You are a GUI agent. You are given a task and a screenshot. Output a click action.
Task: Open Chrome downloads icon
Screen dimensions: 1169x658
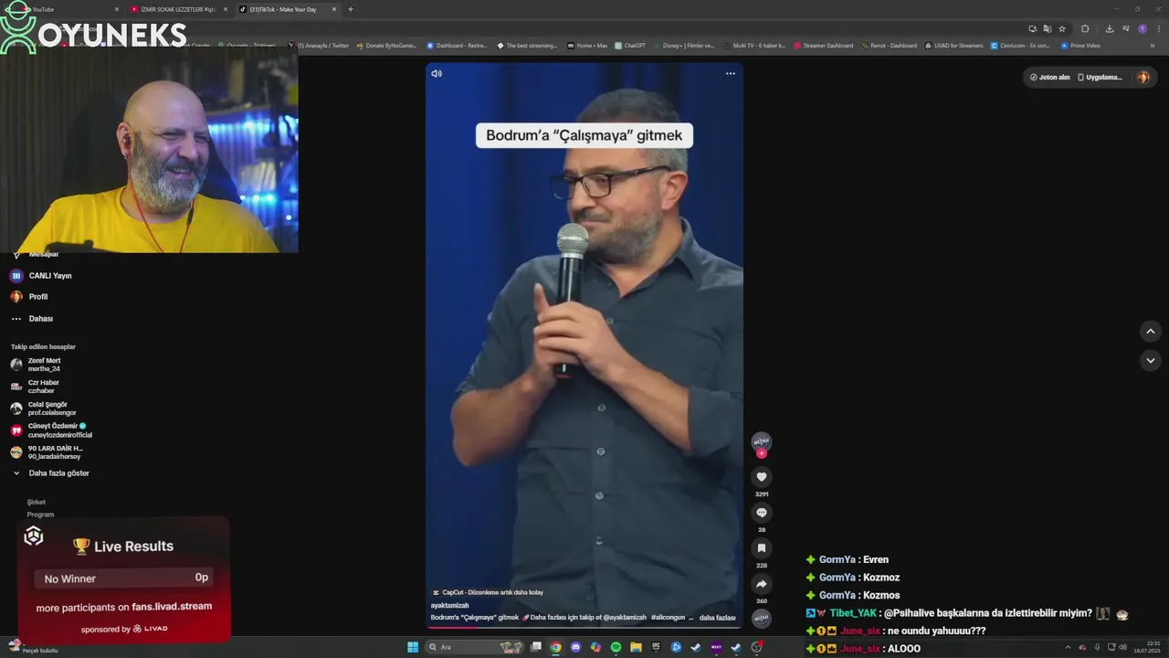(x=1110, y=28)
